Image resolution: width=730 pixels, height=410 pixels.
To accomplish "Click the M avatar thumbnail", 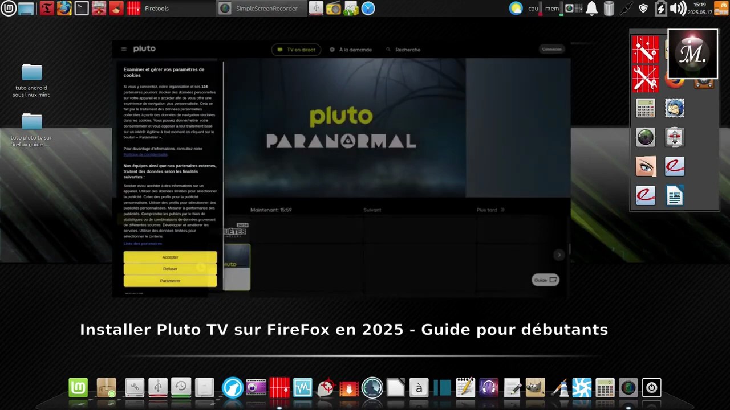I will pyautogui.click(x=692, y=54).
